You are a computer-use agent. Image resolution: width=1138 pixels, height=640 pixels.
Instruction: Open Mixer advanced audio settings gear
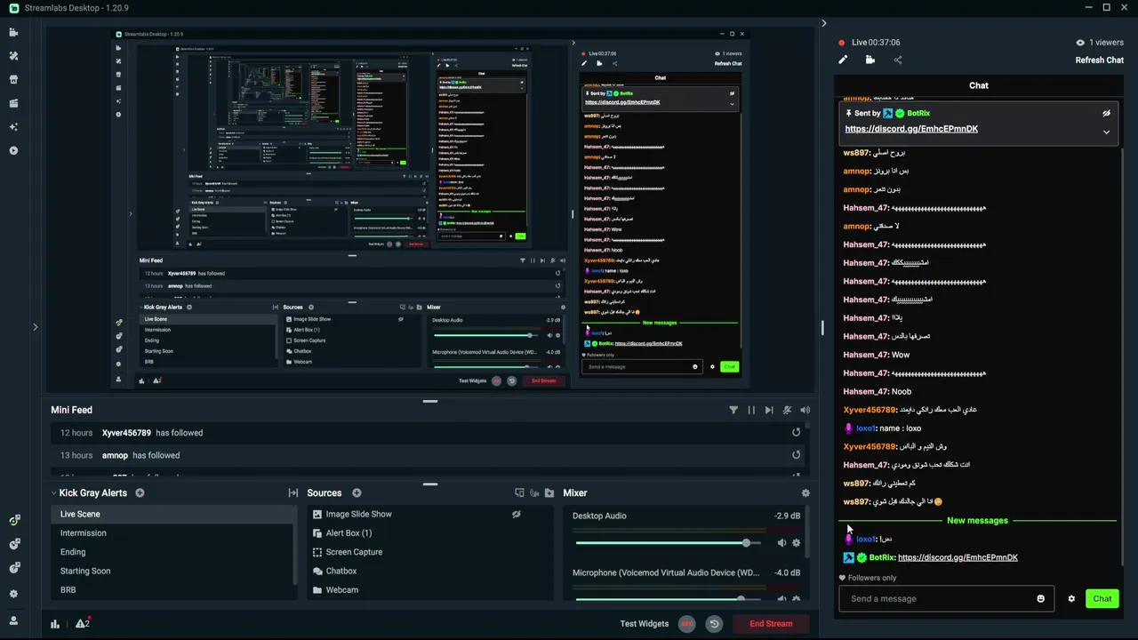(805, 493)
